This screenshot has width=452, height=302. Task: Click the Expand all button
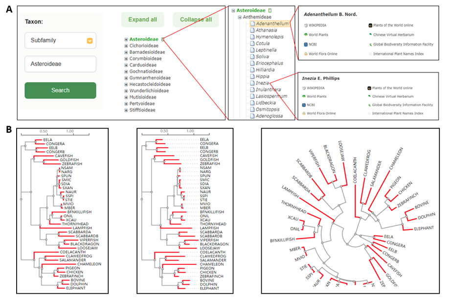coord(142,20)
